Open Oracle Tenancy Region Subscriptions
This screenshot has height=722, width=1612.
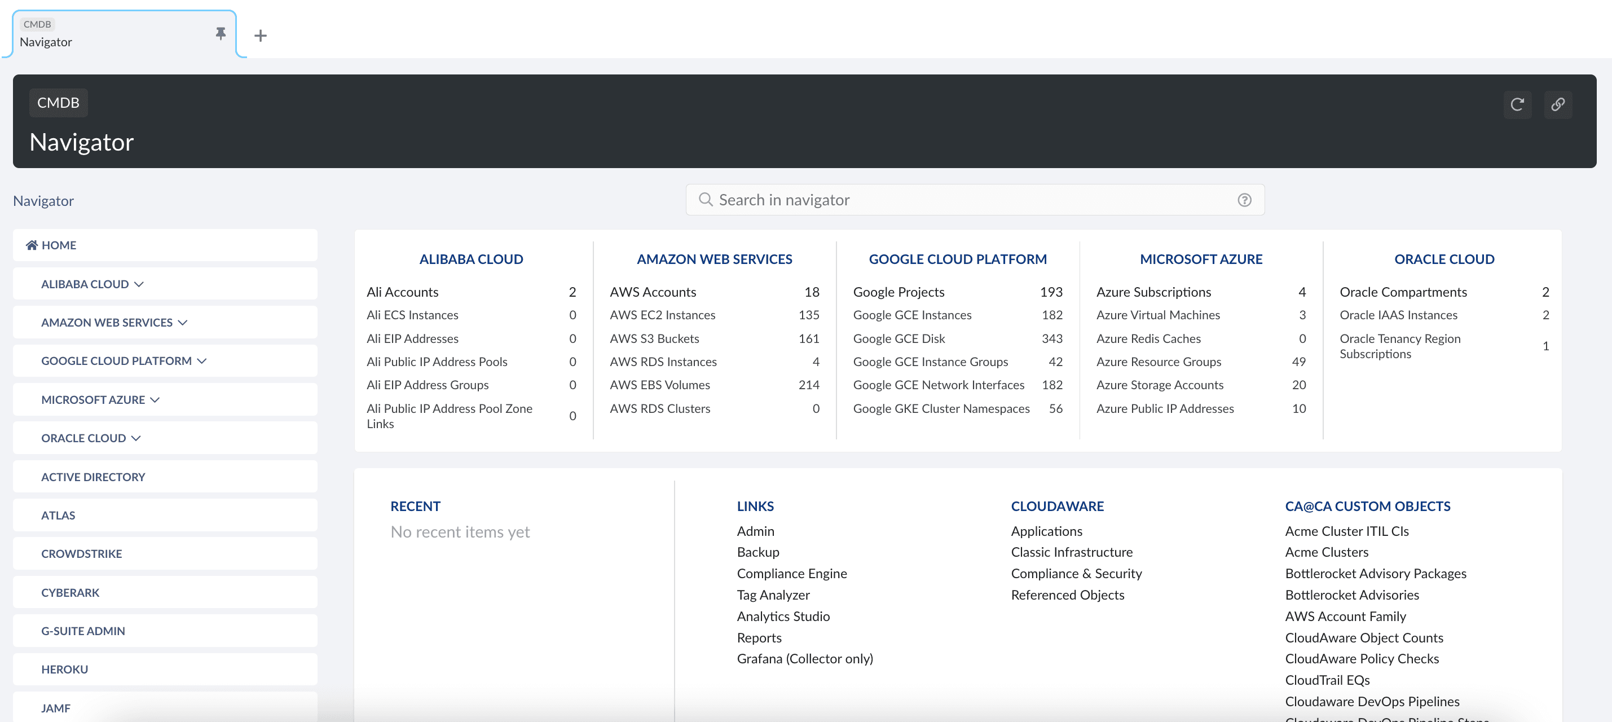pos(1400,346)
